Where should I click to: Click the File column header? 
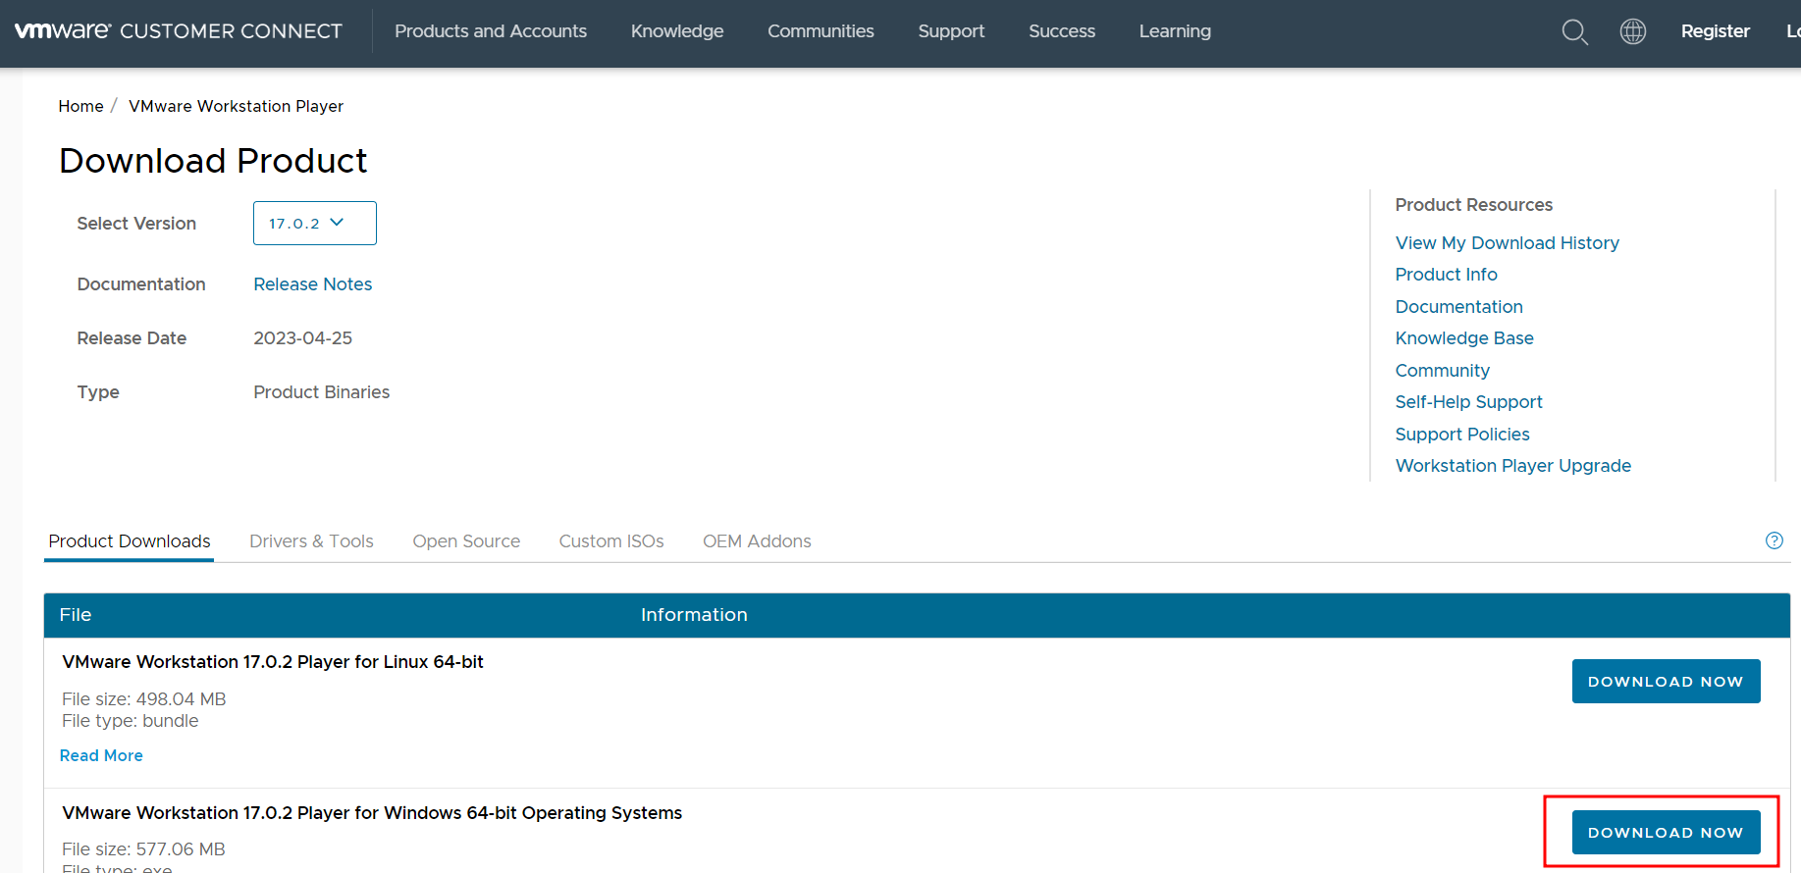pyautogui.click(x=76, y=615)
